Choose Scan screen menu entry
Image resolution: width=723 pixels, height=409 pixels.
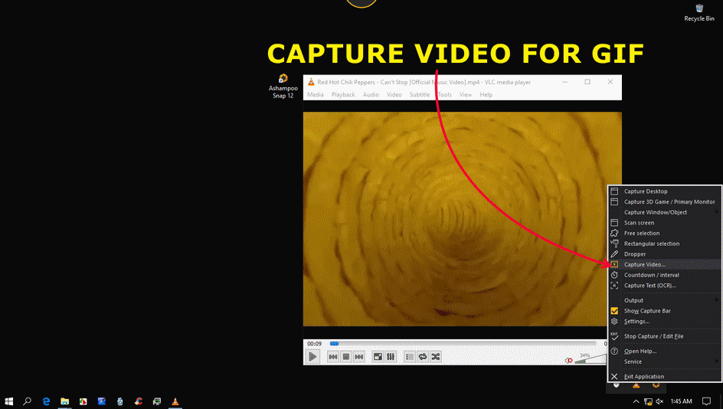coord(665,223)
